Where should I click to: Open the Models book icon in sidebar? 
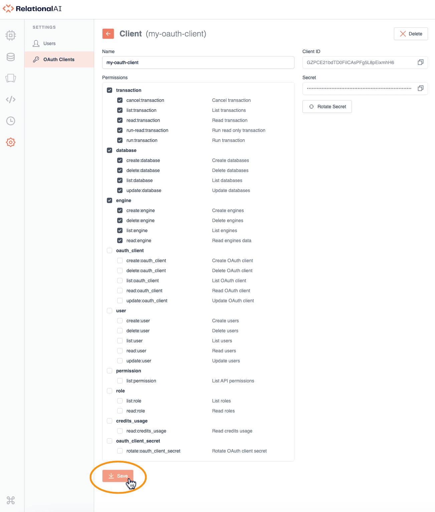tap(11, 78)
